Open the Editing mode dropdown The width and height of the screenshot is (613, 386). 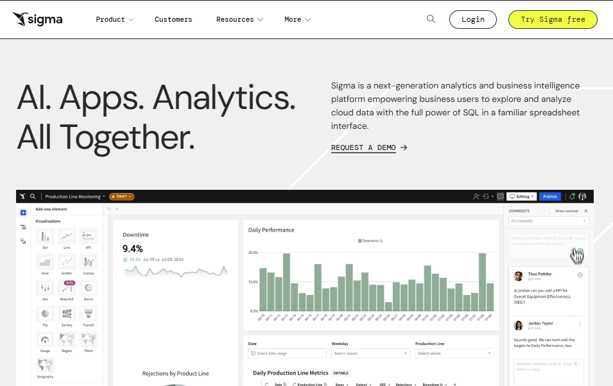pos(522,196)
